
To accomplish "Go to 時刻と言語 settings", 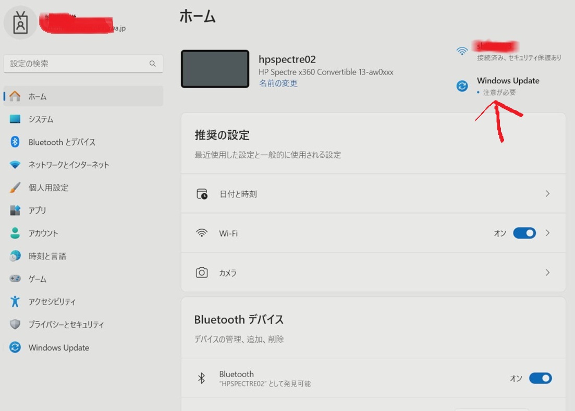I will pyautogui.click(x=83, y=256).
